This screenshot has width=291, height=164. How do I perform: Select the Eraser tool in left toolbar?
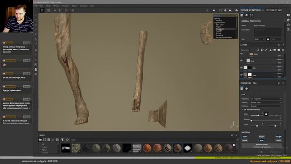coord(36,20)
